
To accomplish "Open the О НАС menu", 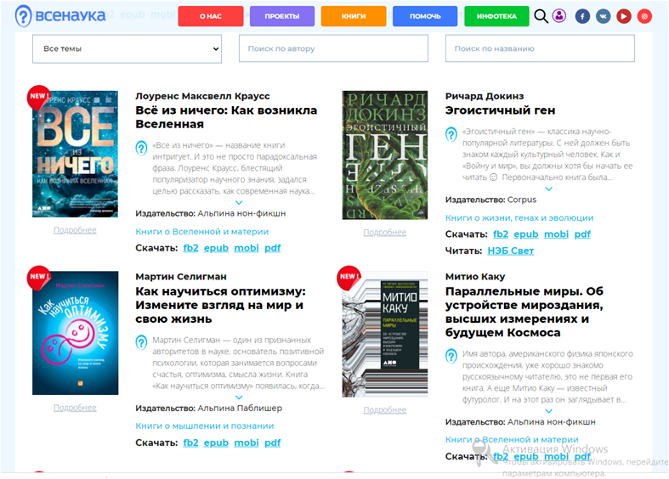I will click(x=211, y=16).
